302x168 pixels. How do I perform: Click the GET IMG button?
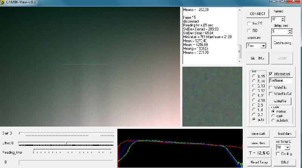257,58
